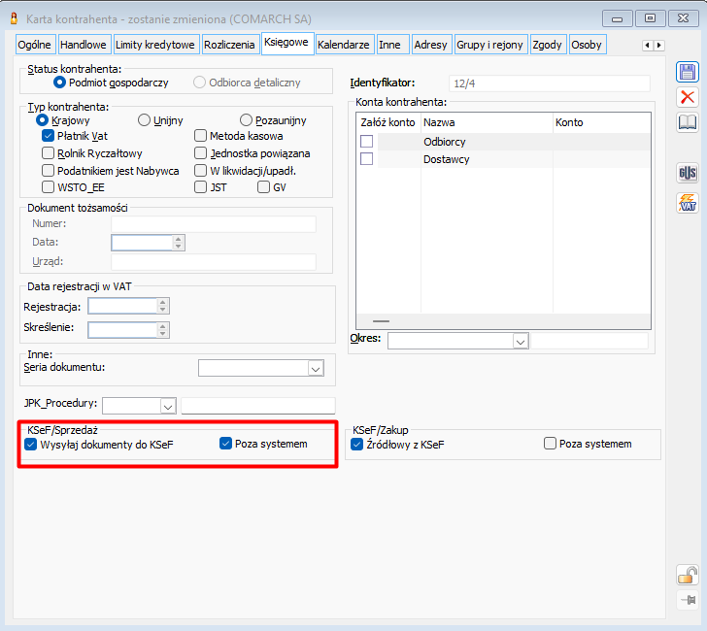Click the VAT verification icon
The height and width of the screenshot is (631, 707).
click(688, 203)
